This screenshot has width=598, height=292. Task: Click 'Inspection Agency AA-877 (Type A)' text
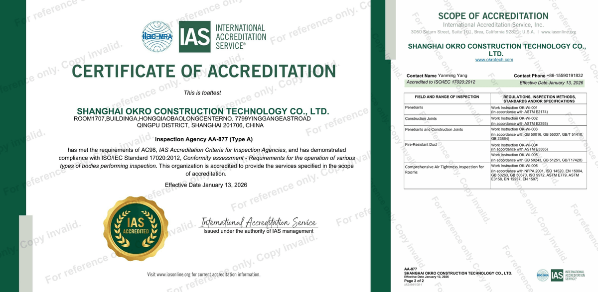(204, 139)
